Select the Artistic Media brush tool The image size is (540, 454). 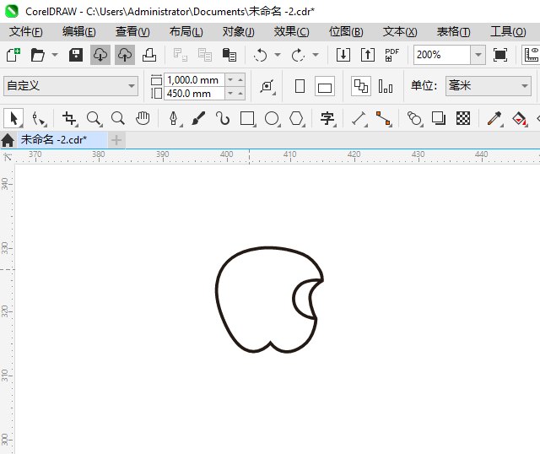tap(198, 118)
